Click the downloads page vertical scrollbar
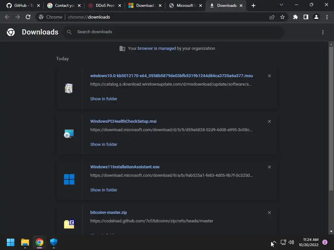 (x=331, y=118)
